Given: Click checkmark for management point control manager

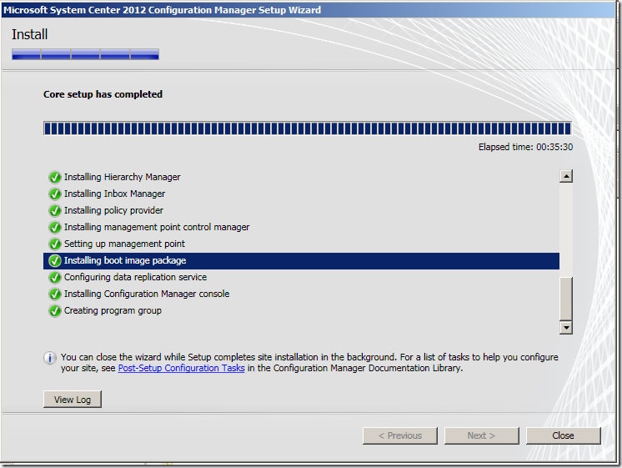Looking at the screenshot, I should point(55,227).
